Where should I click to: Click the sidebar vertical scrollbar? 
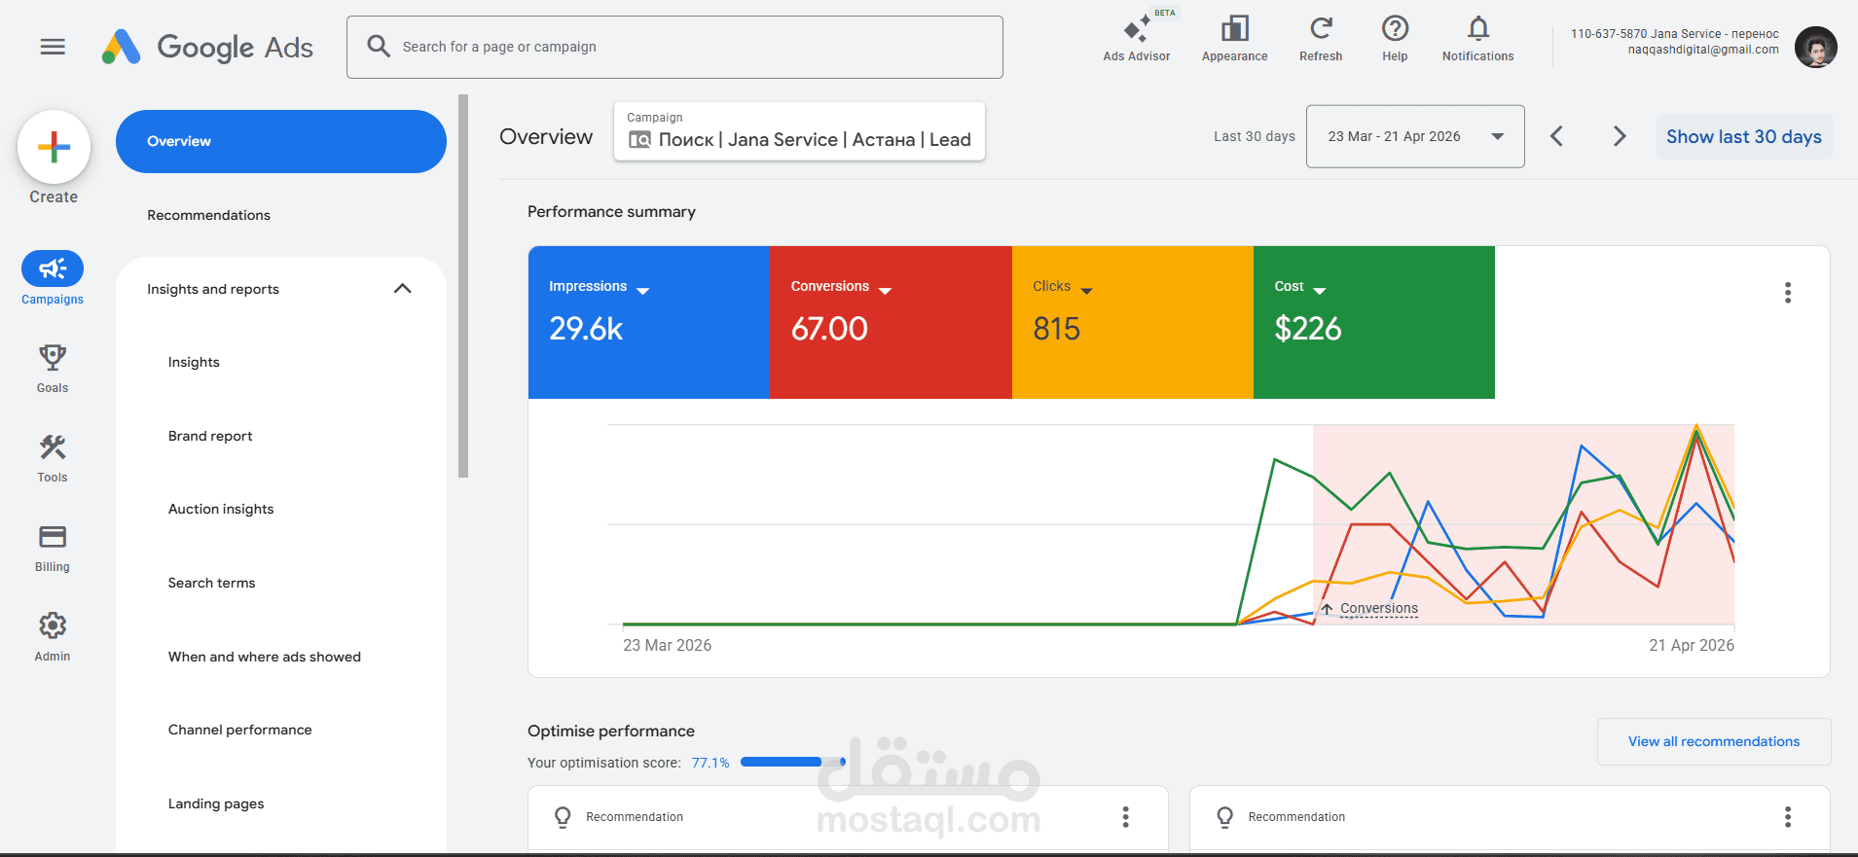pyautogui.click(x=463, y=286)
